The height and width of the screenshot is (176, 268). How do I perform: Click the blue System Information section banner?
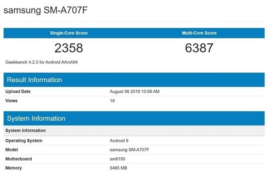pos(134,118)
